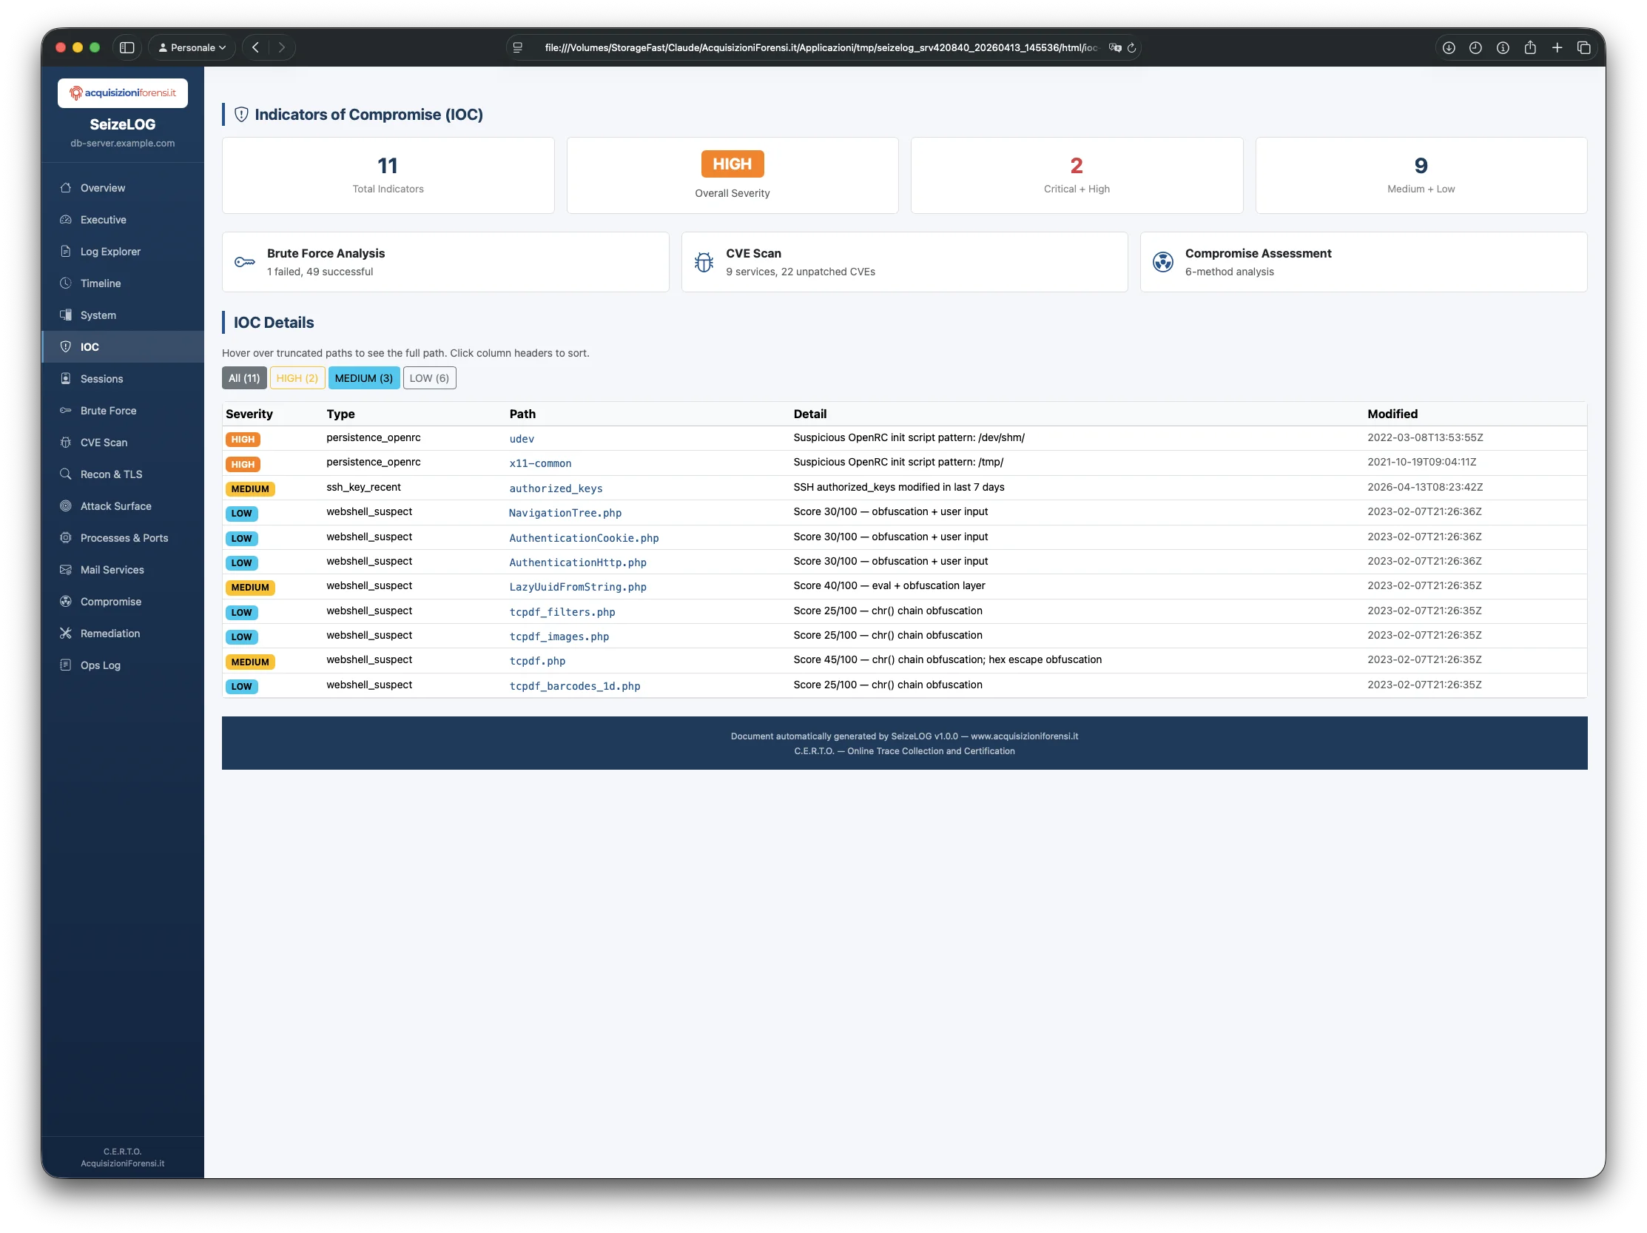Open the Timeline clock icon in sidebar
Image resolution: width=1647 pixels, height=1233 pixels.
(66, 283)
